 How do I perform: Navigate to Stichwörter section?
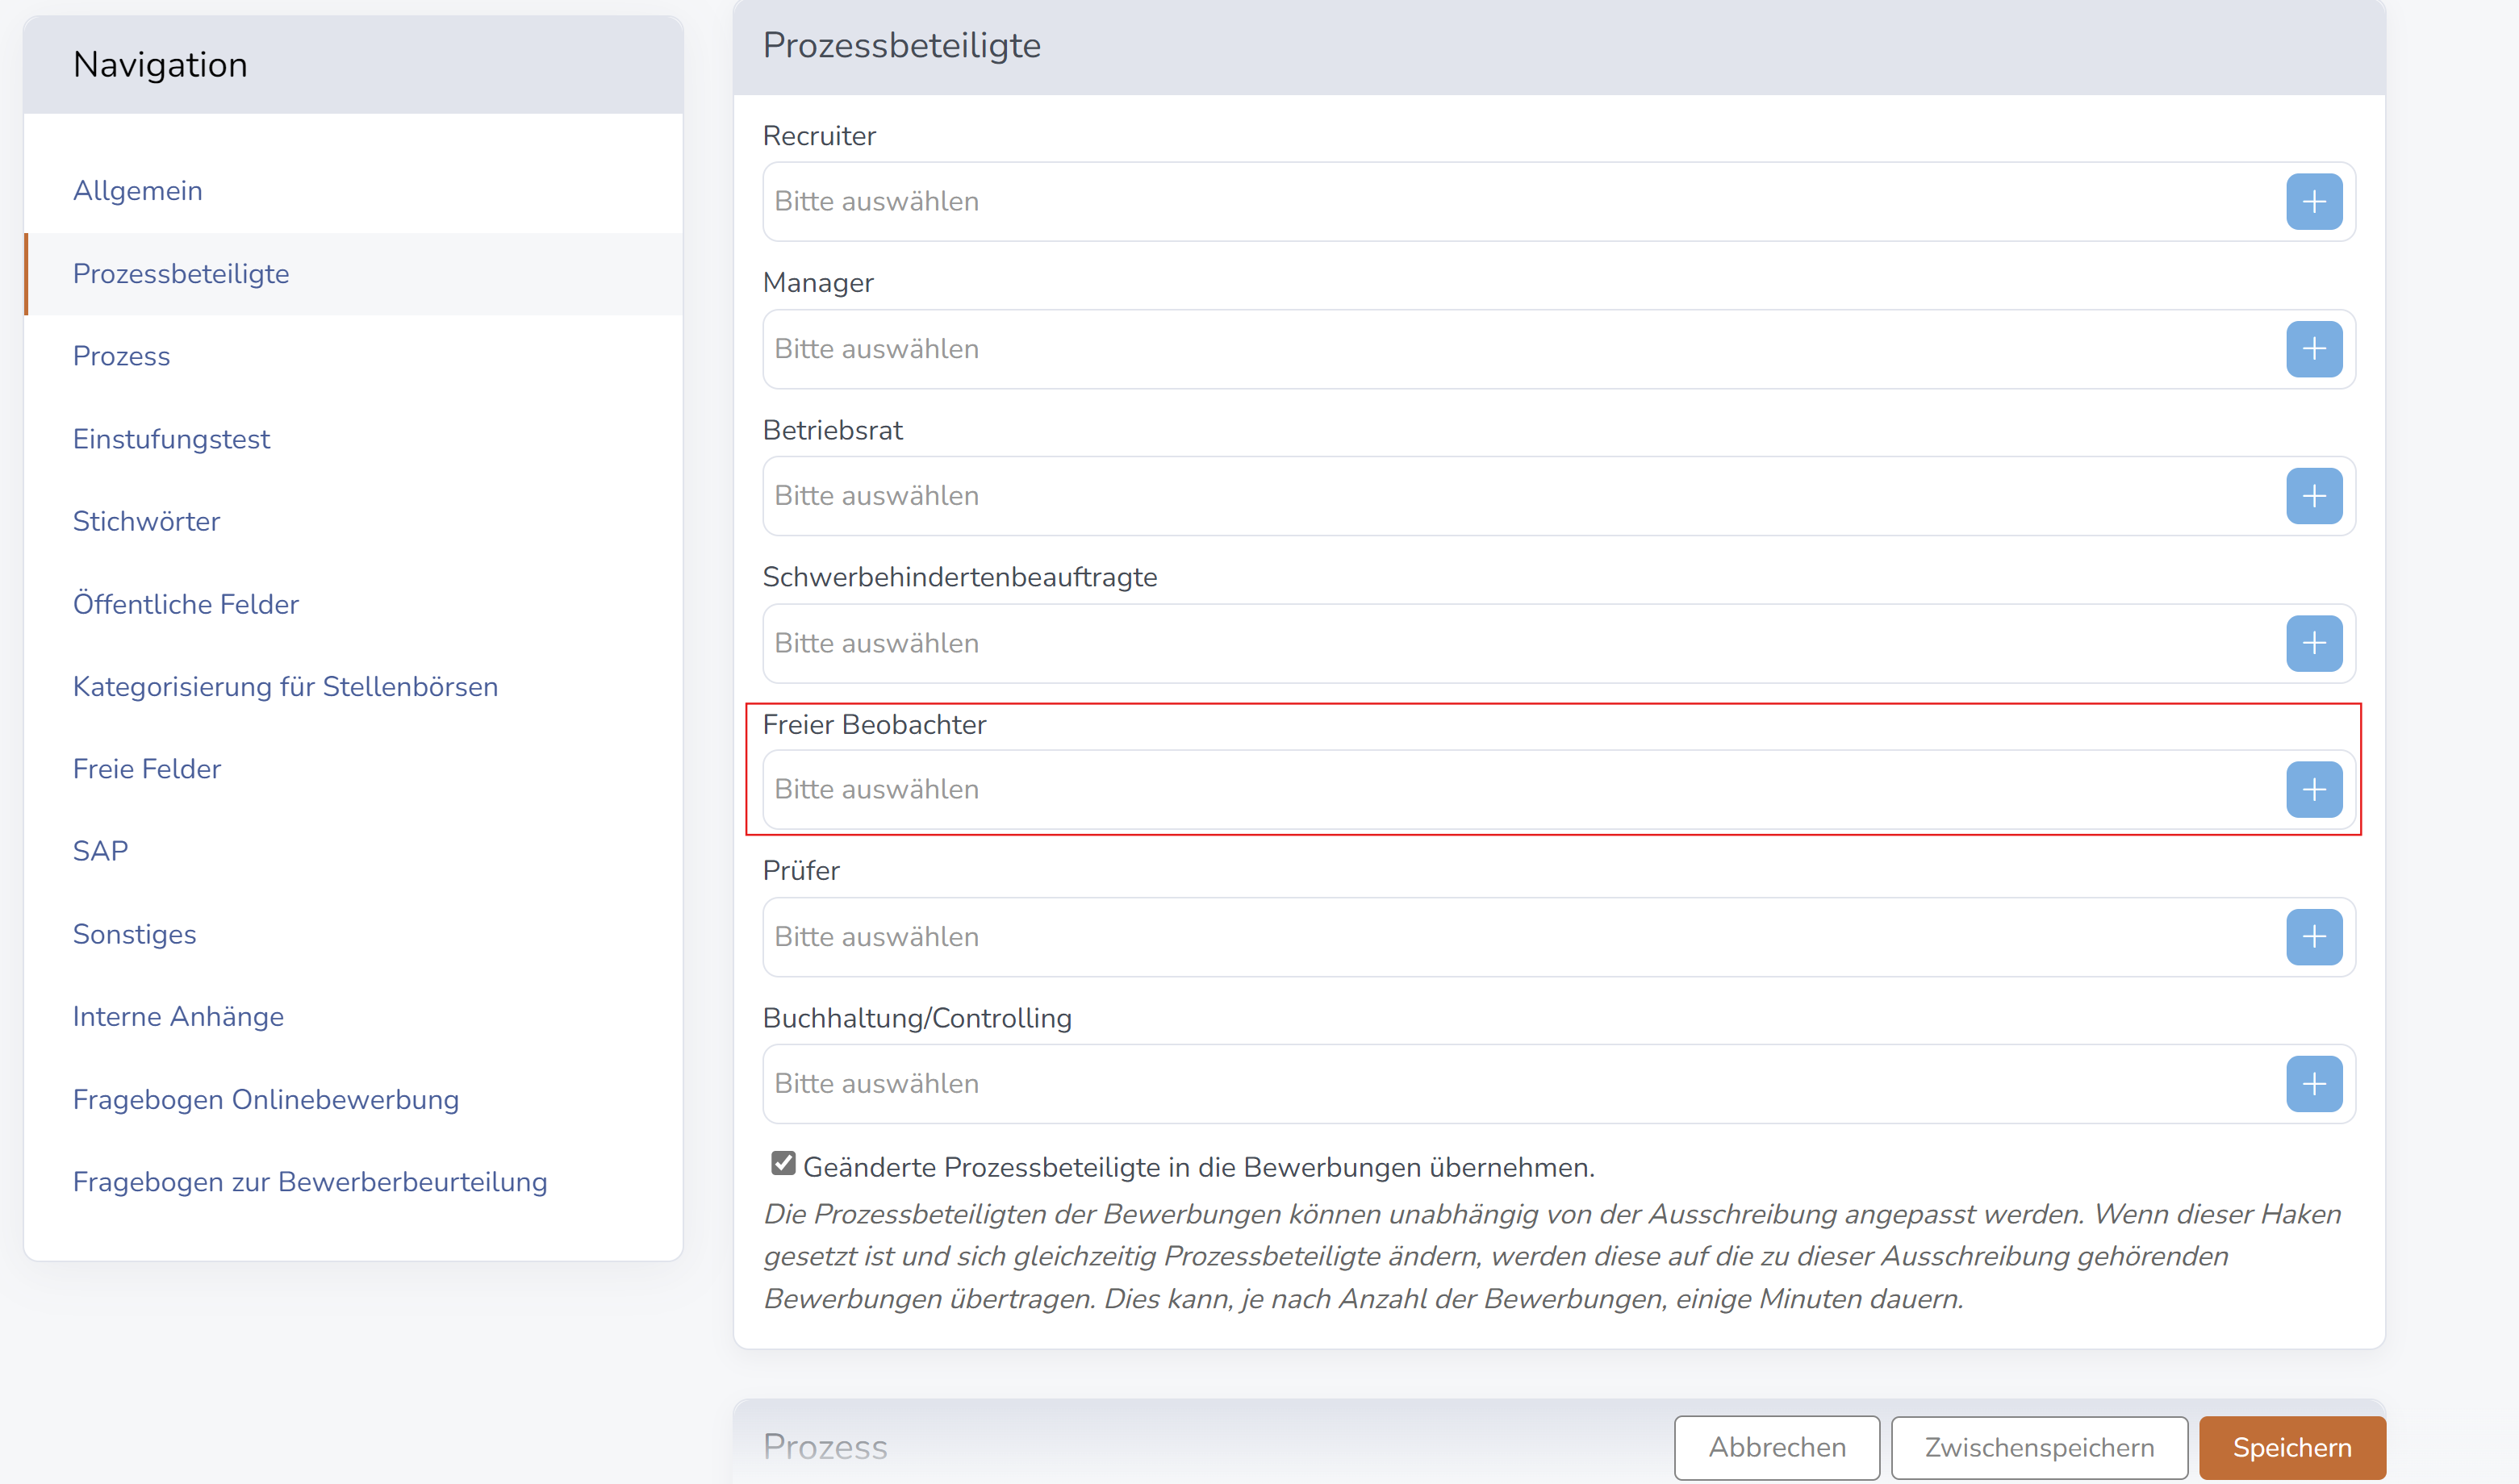[148, 521]
